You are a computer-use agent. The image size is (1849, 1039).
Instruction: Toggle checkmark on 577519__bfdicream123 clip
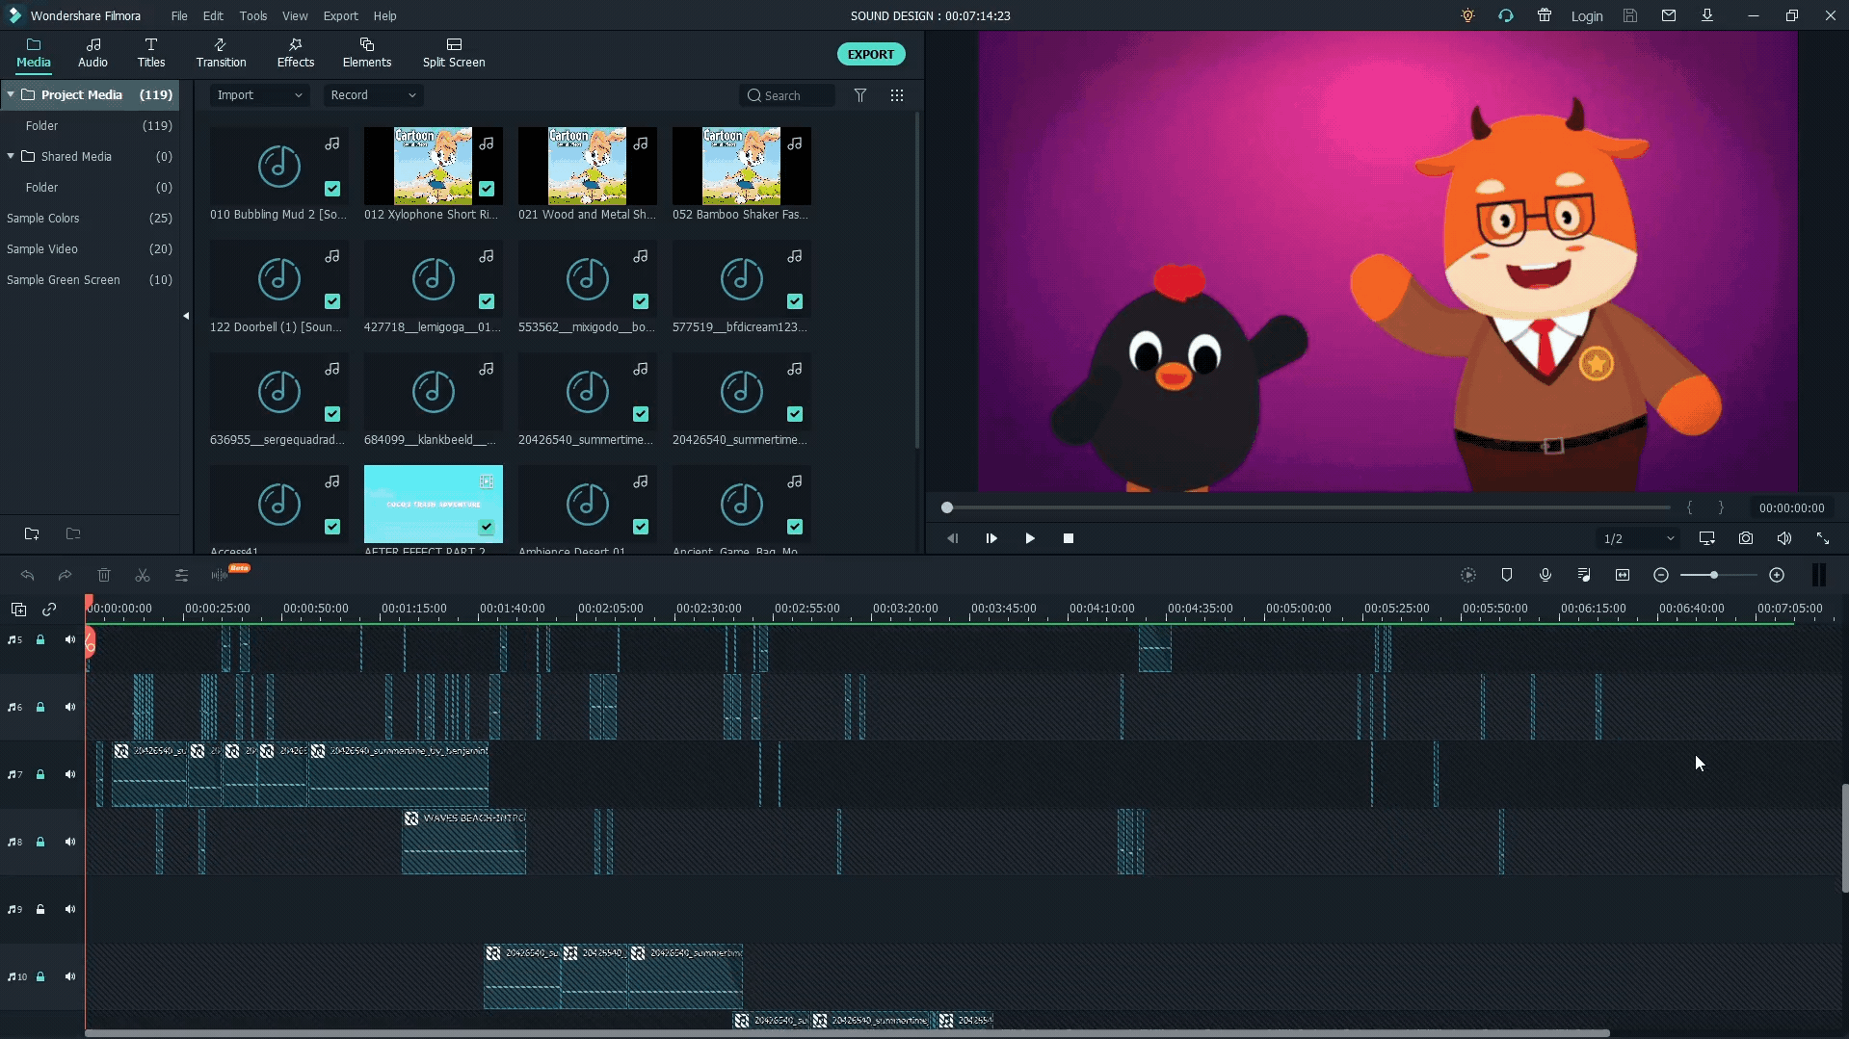795,301
